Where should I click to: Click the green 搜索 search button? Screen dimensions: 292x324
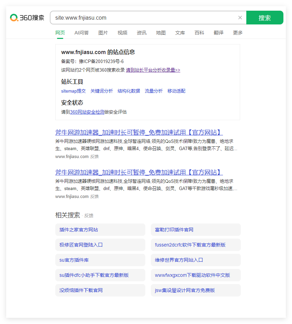click(x=265, y=17)
